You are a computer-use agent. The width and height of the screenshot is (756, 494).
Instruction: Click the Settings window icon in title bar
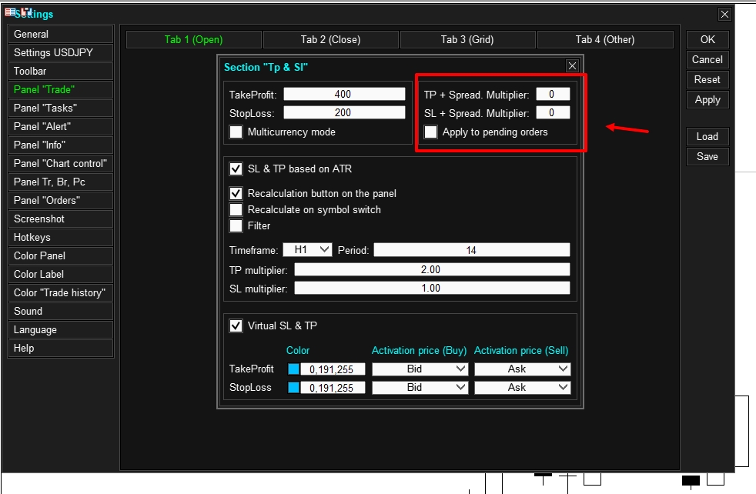click(x=10, y=12)
